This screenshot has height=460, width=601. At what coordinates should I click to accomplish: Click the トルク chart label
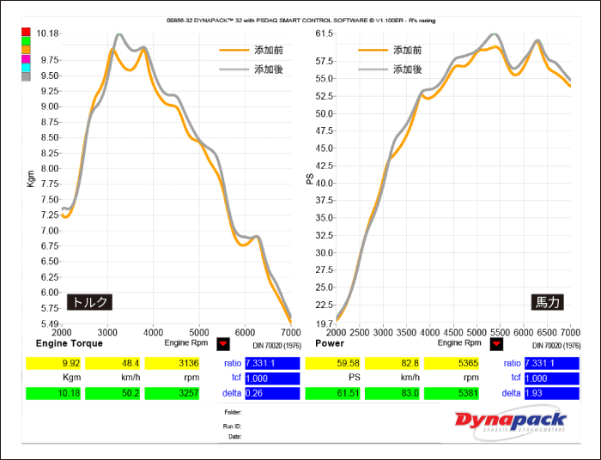click(x=90, y=302)
